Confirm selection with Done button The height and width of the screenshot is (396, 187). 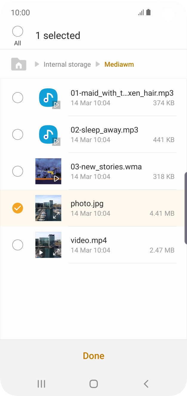(x=93, y=356)
